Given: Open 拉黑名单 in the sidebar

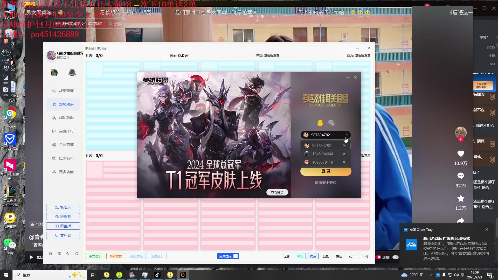Looking at the screenshot, I should tap(63, 158).
